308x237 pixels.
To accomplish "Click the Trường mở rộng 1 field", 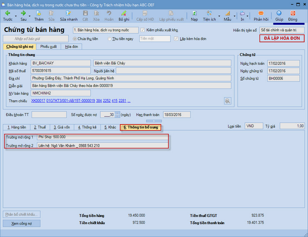I will pos(102,137).
